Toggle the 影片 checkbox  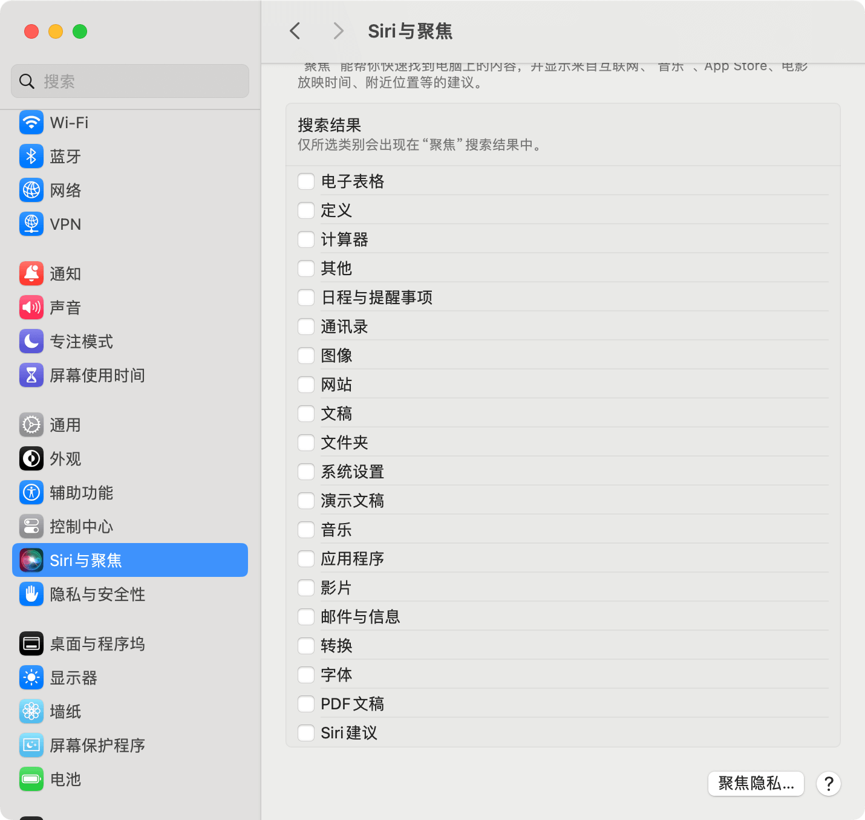(x=306, y=588)
